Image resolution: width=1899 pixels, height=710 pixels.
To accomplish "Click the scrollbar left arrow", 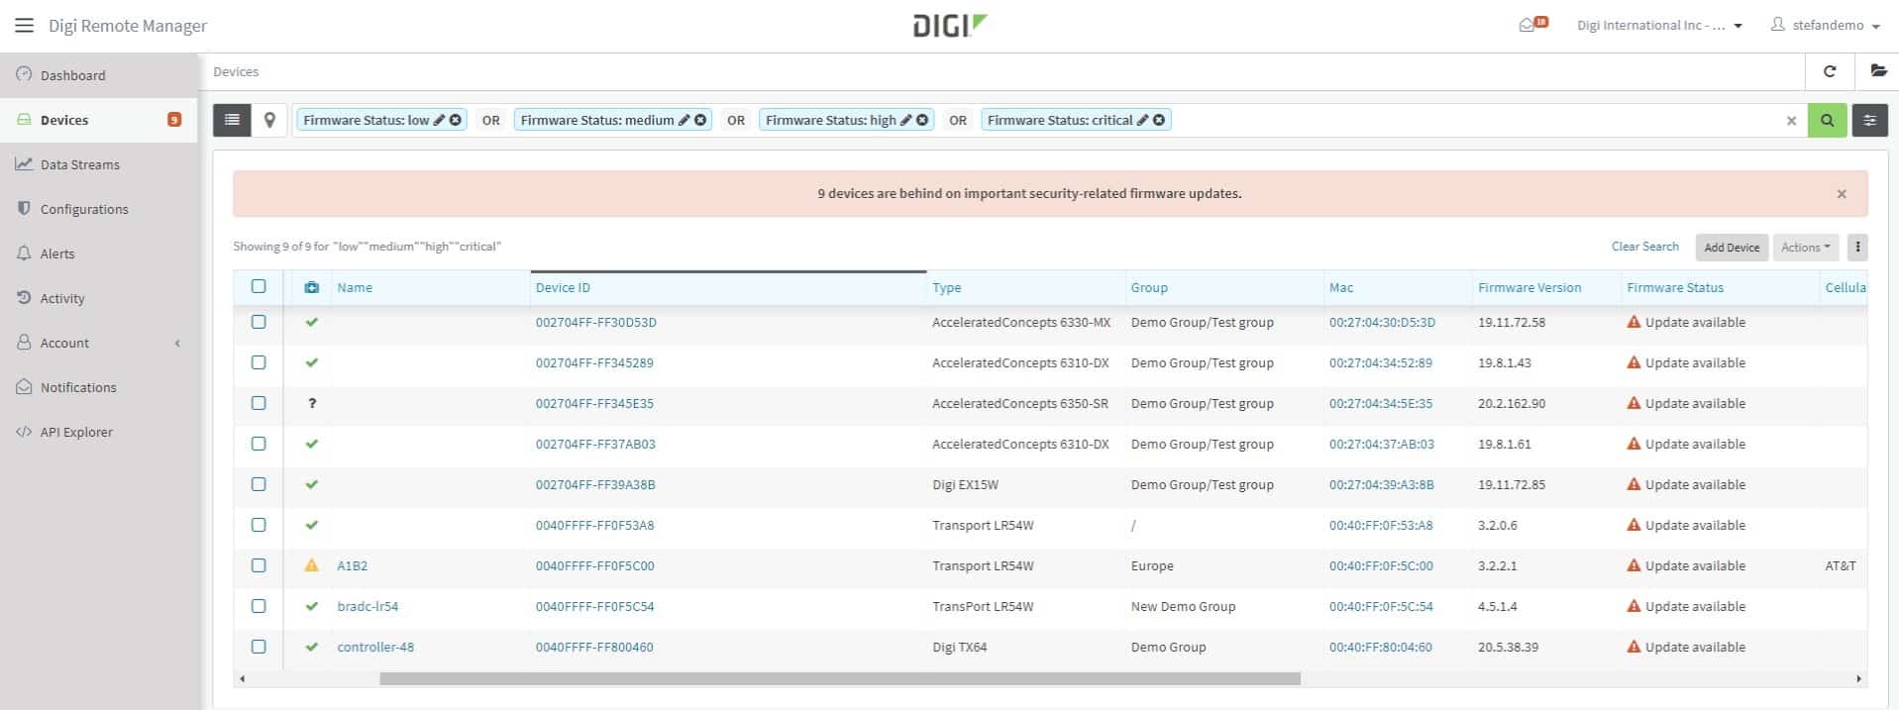I will pos(243,678).
